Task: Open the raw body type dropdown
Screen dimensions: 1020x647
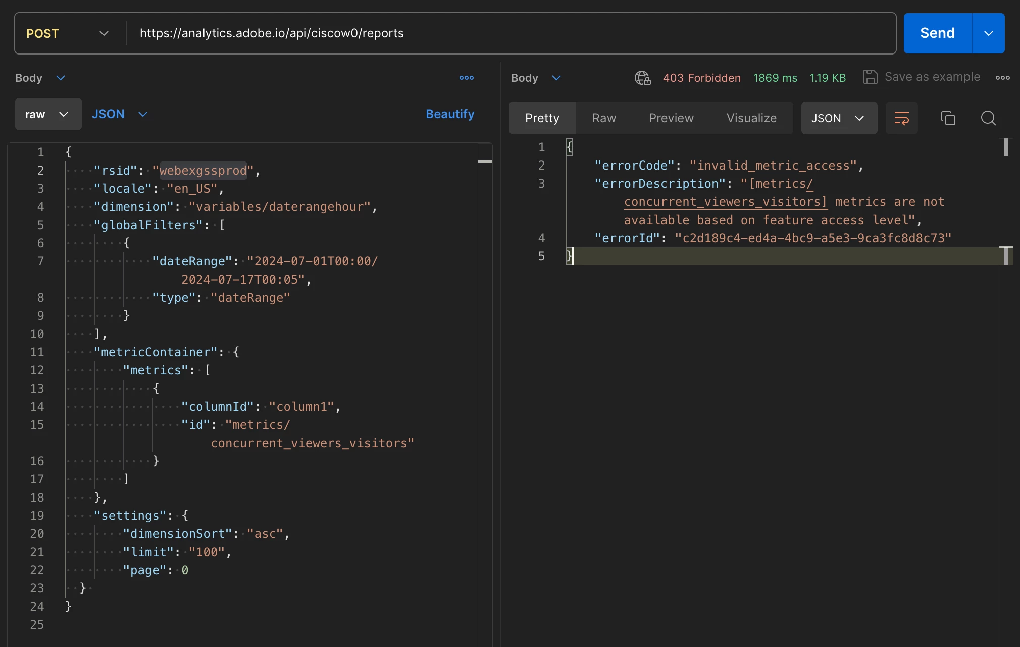Action: pyautogui.click(x=48, y=114)
